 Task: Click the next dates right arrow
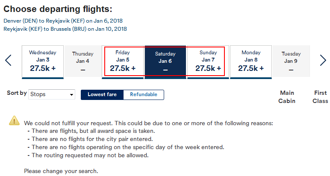323,60
